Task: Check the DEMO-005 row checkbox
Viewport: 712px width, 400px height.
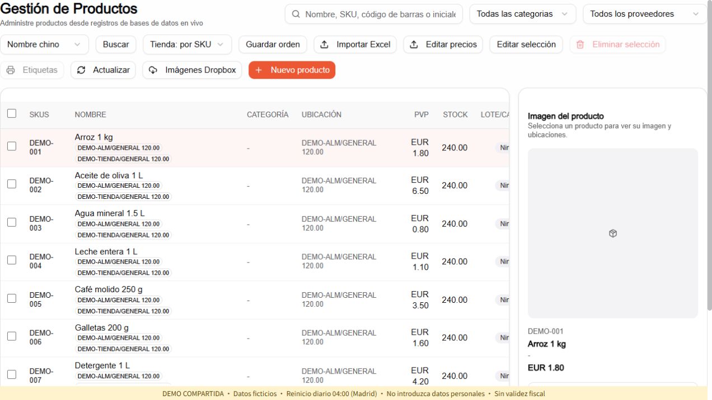Action: [x=12, y=298]
